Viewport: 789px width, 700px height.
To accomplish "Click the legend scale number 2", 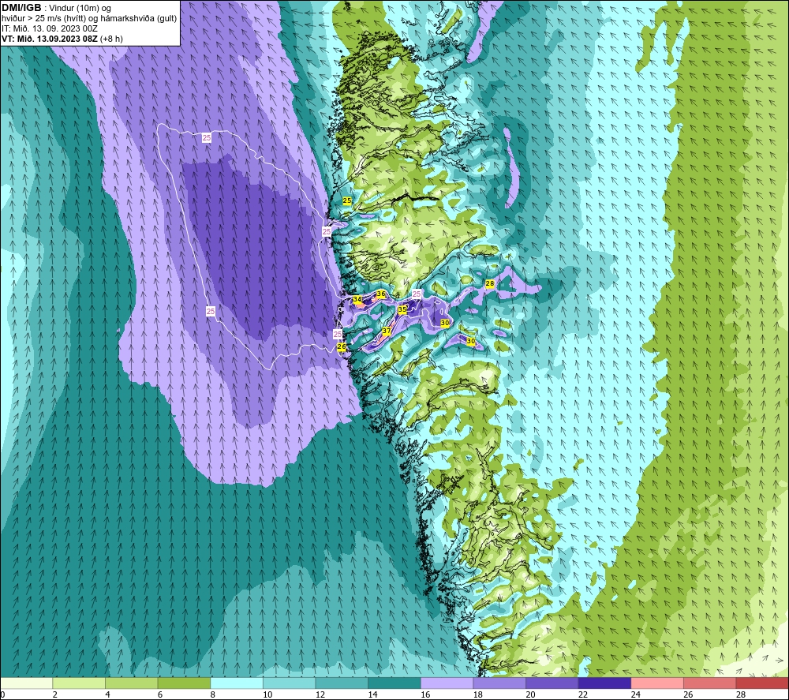I will (x=55, y=694).
